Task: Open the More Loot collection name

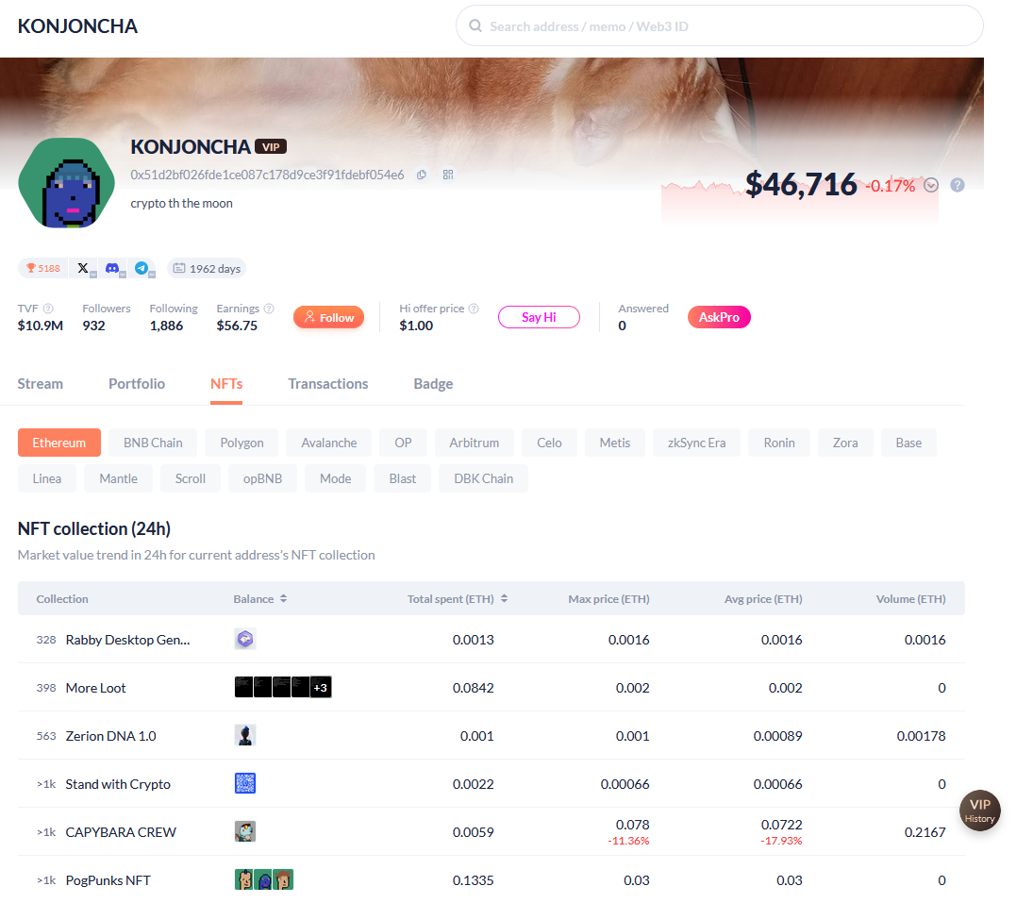Action: 95,688
